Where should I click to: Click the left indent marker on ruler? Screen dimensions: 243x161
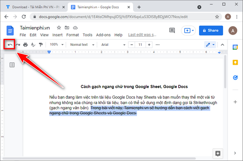(x=49, y=52)
